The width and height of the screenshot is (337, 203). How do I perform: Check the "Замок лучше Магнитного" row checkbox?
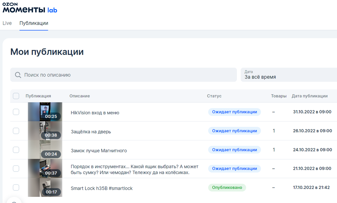click(16, 150)
